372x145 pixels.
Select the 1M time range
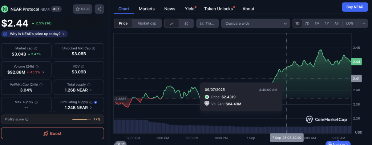tap(317, 24)
